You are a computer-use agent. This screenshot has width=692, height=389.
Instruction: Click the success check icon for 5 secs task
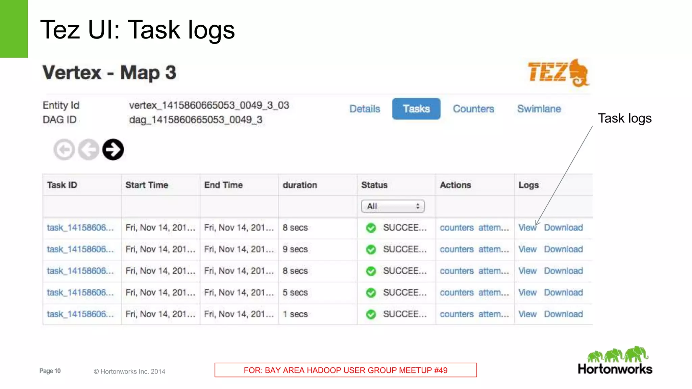pyautogui.click(x=371, y=293)
